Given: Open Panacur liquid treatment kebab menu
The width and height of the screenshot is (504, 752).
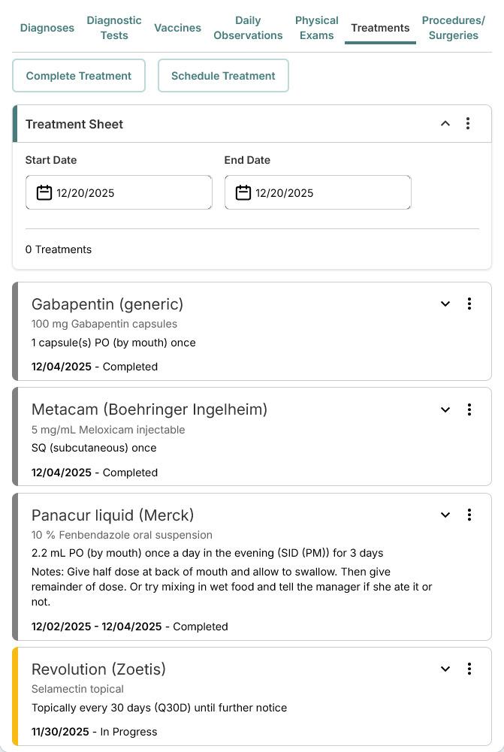Looking at the screenshot, I should click(469, 515).
